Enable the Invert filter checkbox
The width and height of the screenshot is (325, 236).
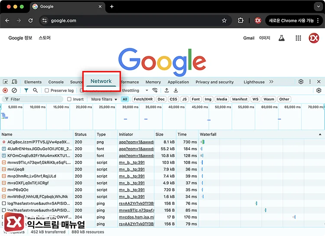[69, 99]
